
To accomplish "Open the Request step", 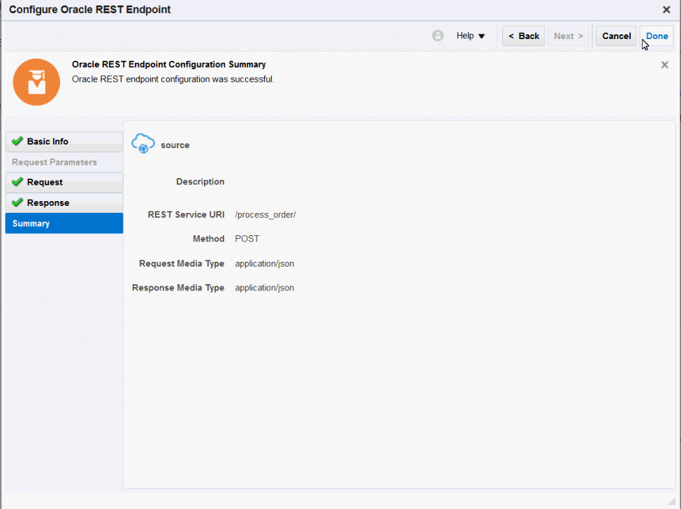I will [64, 182].
